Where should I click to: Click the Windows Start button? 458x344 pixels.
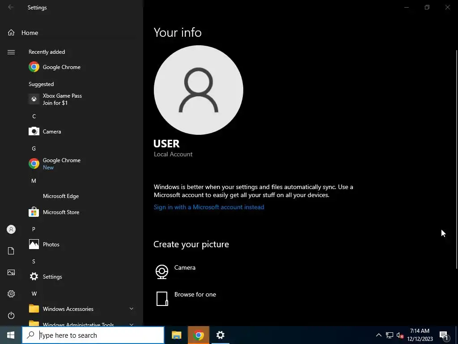(11, 335)
